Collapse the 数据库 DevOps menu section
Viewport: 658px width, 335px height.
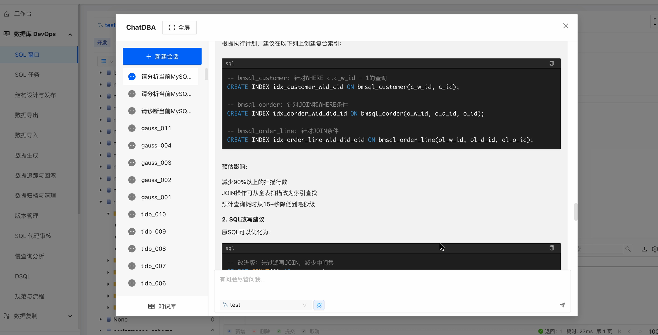[x=70, y=34]
